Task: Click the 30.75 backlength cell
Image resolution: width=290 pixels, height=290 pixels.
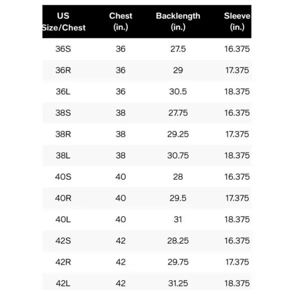Action: [178, 155]
